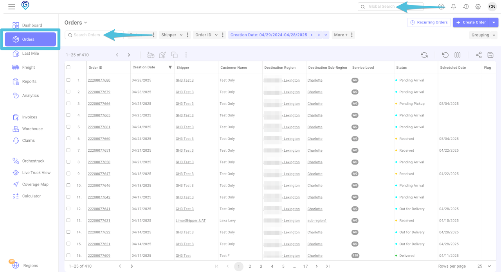
Task: Tick the checkbox for order 22200077646
Action: (x=68, y=185)
